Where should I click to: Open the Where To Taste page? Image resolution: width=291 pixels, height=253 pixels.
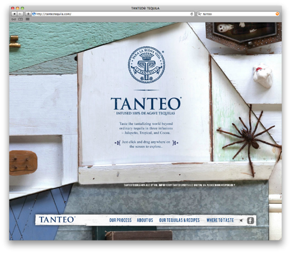click(x=220, y=220)
